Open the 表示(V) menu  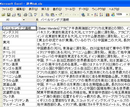(33, 9)
